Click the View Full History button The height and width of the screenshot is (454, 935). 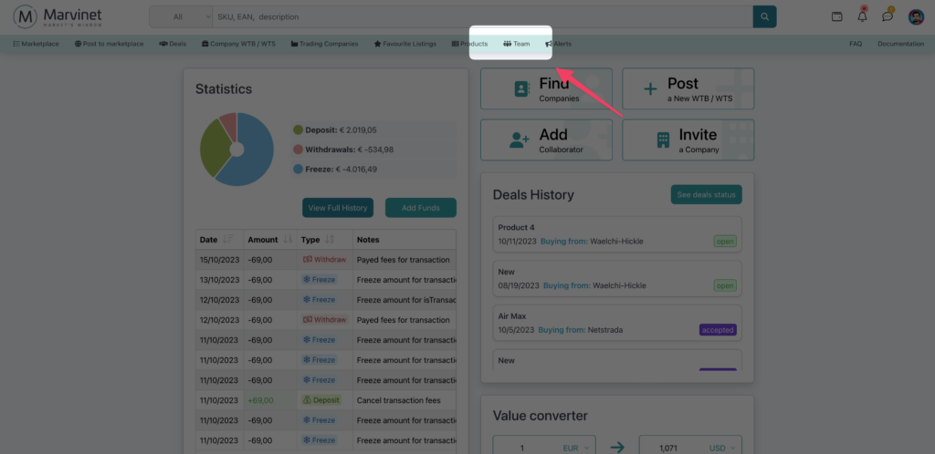click(338, 208)
